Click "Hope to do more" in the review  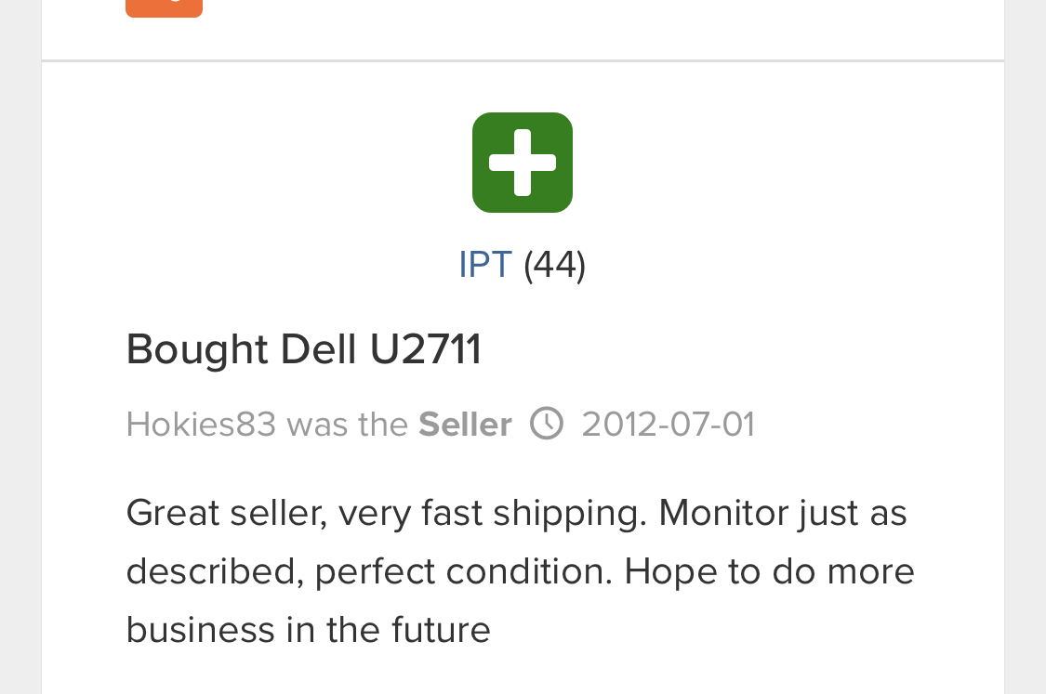[x=769, y=571]
